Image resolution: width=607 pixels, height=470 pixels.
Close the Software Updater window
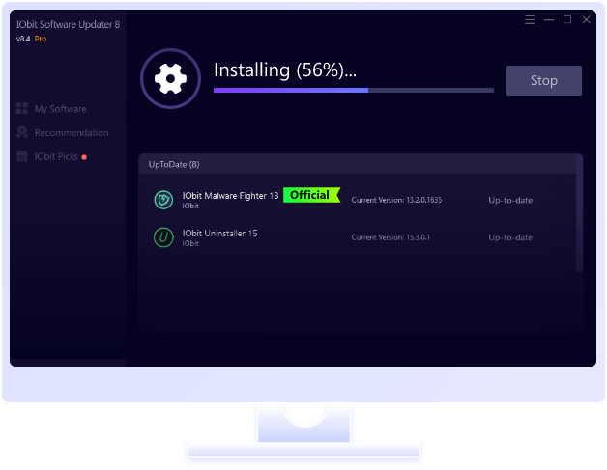pyautogui.click(x=586, y=19)
